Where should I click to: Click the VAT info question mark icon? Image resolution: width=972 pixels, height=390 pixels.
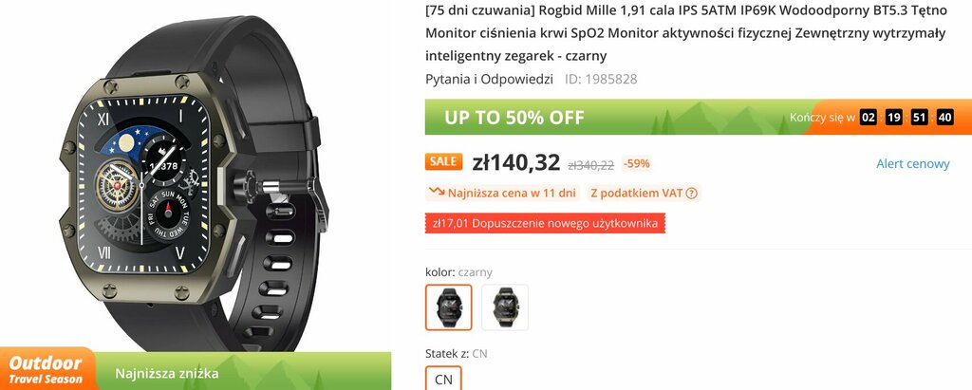[x=692, y=194]
